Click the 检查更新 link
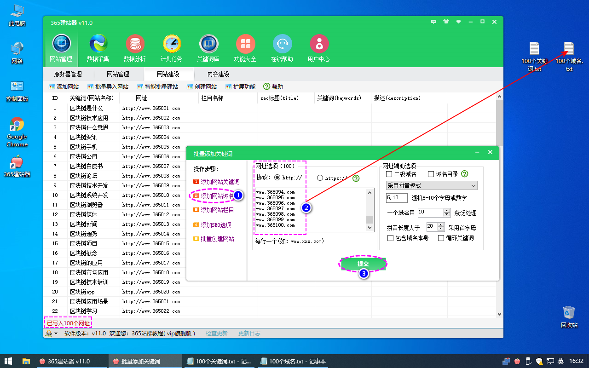 217,333
